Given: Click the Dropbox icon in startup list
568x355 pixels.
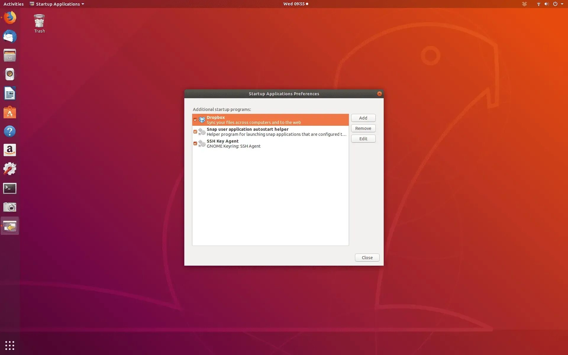Looking at the screenshot, I should 202,120.
